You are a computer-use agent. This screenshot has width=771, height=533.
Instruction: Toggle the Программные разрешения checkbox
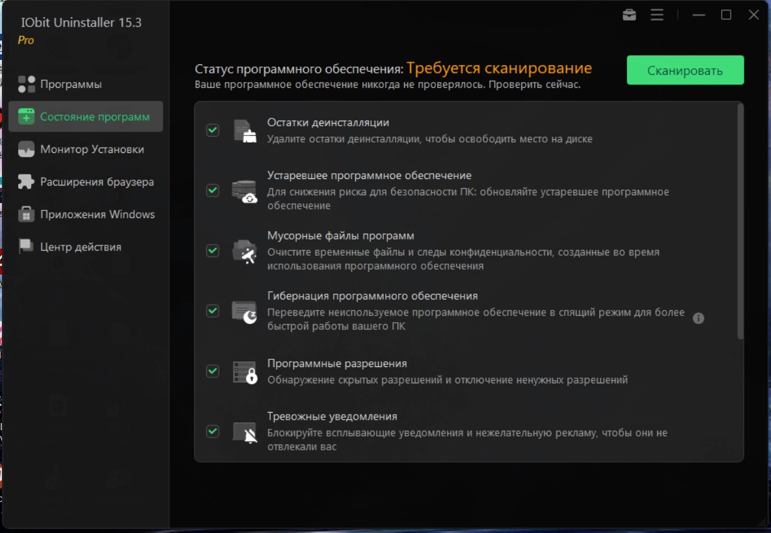click(x=212, y=371)
